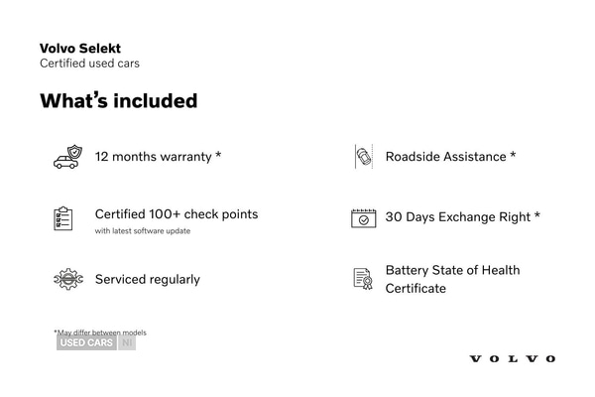Click the 'Volvo Selekt' title
This screenshot has width=595, height=397.
pos(80,48)
